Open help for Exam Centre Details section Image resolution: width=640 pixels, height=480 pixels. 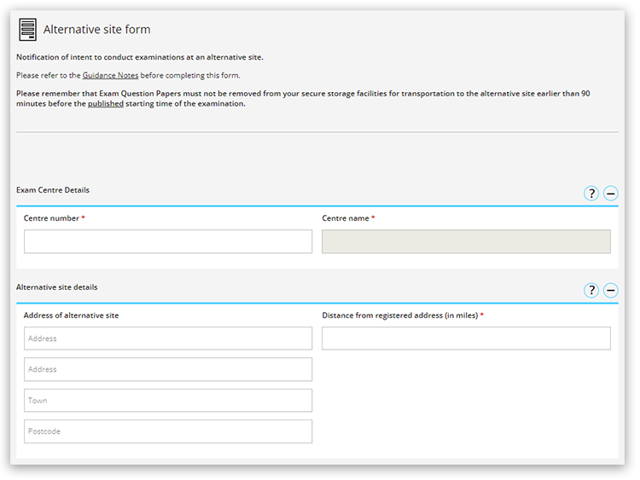591,194
